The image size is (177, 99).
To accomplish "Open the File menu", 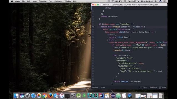I will point(24,1).
